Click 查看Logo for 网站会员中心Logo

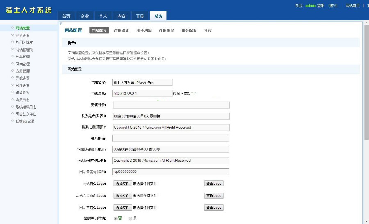[214, 195]
